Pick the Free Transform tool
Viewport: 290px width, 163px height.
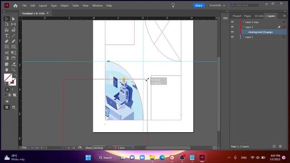[14, 53]
